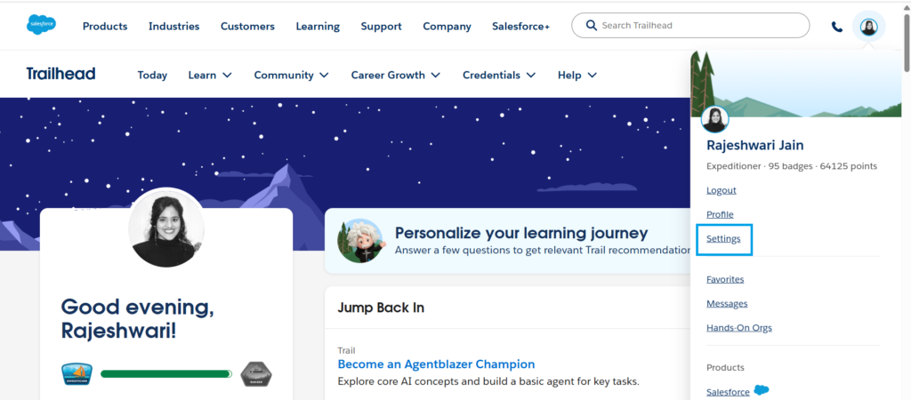The height and width of the screenshot is (400, 911).
Task: Expand the Community dropdown menu
Action: [x=291, y=75]
